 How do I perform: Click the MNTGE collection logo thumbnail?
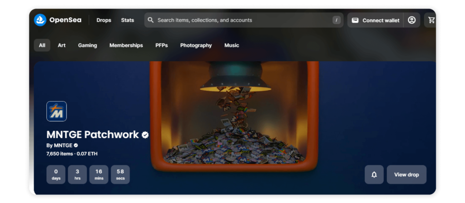pos(57,111)
